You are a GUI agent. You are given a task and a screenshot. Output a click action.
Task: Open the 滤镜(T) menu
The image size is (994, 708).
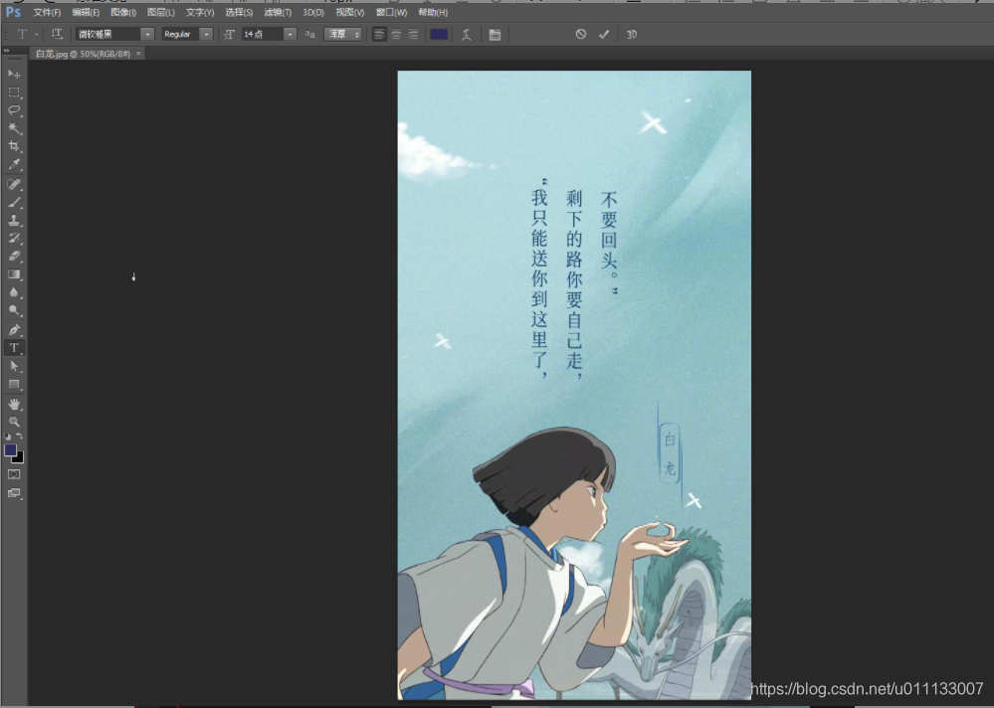[x=278, y=12]
